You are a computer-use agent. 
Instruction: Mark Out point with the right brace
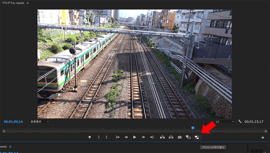click(x=106, y=137)
